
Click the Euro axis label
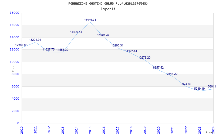click(x=13, y=68)
